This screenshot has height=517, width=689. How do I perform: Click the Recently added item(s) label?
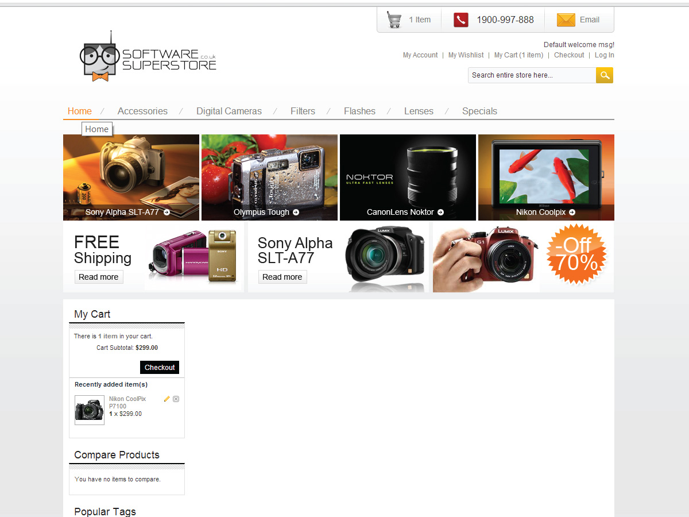pos(111,384)
